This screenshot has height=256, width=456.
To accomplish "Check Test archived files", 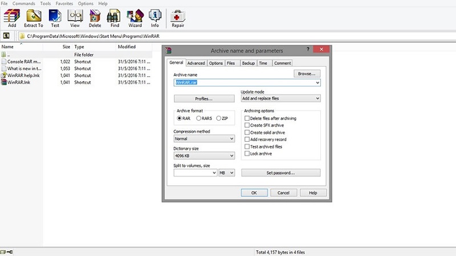I will tap(247, 147).
